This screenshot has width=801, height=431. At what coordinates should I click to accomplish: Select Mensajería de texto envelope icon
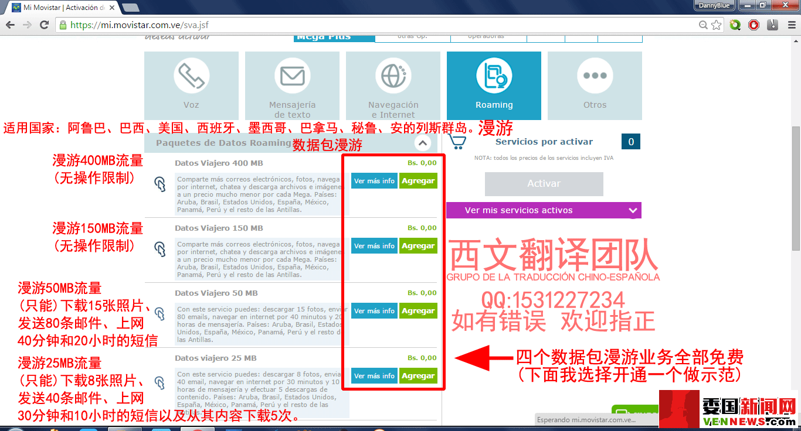(292, 76)
